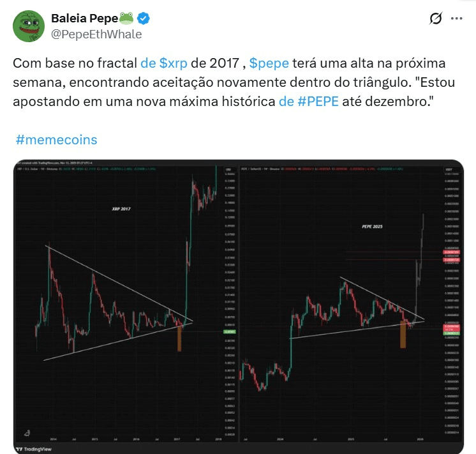Open the @PepeEthWhale handle link
Viewport: 476px width, 454px height.
(96, 34)
